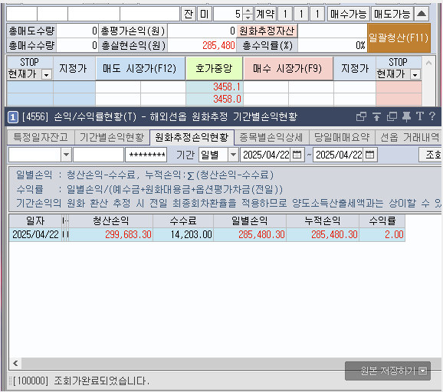Click the 2025/04/22 date cell in table
Screen dimensions: 443x392
coord(35,234)
